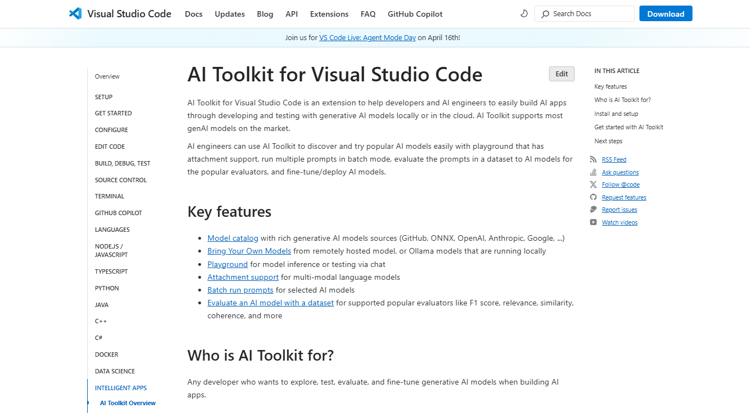Open the Extensions menu item
The height and width of the screenshot is (413, 750).
point(329,14)
